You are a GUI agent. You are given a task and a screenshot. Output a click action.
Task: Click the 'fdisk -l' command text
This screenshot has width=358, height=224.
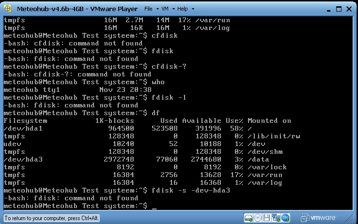coord(169,98)
